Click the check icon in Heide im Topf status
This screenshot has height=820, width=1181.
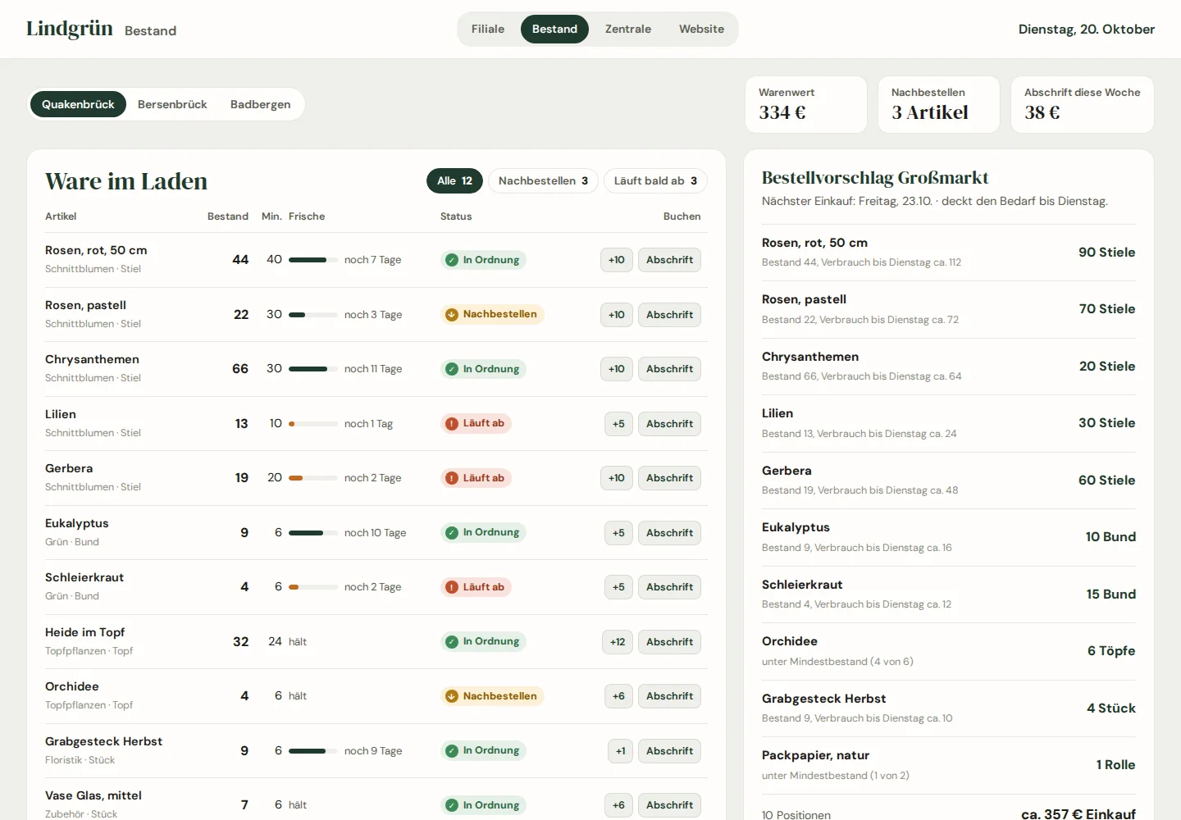(x=451, y=642)
